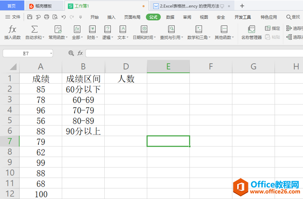Switch to the Developer Tools (开发工具) tab
This screenshot has width=303, height=199.
[x=243, y=17]
